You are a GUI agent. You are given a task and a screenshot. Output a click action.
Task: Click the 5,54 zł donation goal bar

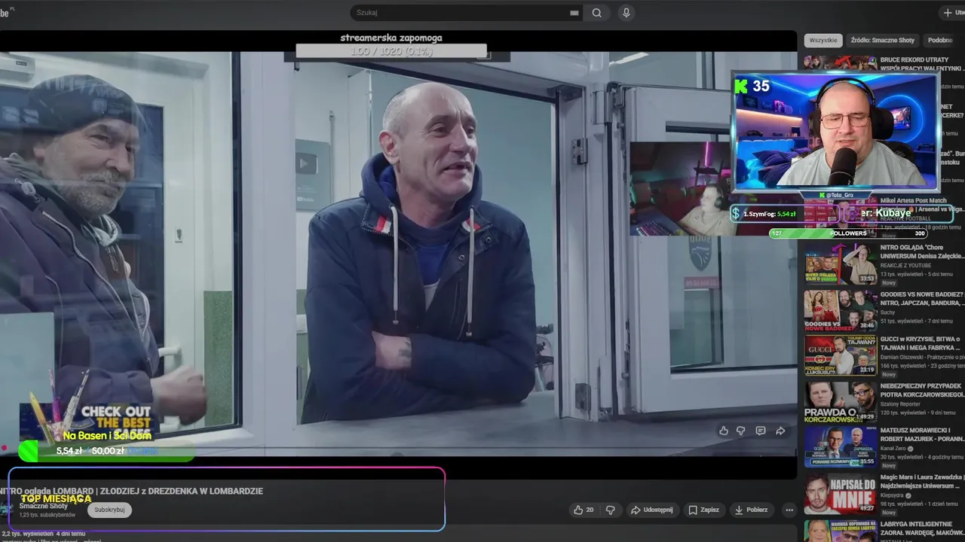click(106, 451)
